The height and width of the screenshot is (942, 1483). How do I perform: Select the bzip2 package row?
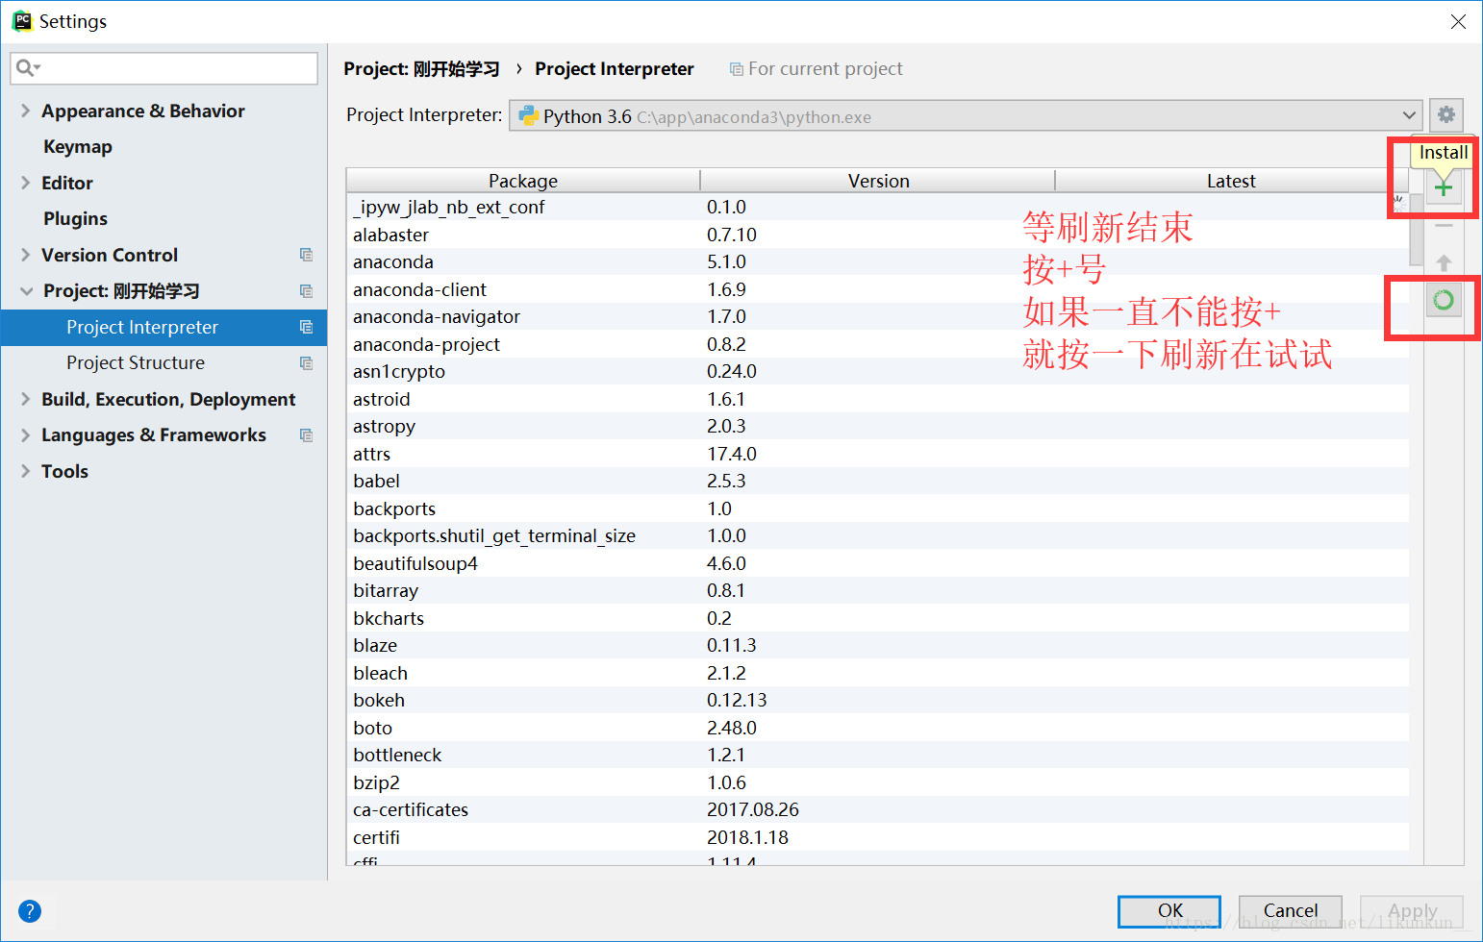pos(877,782)
